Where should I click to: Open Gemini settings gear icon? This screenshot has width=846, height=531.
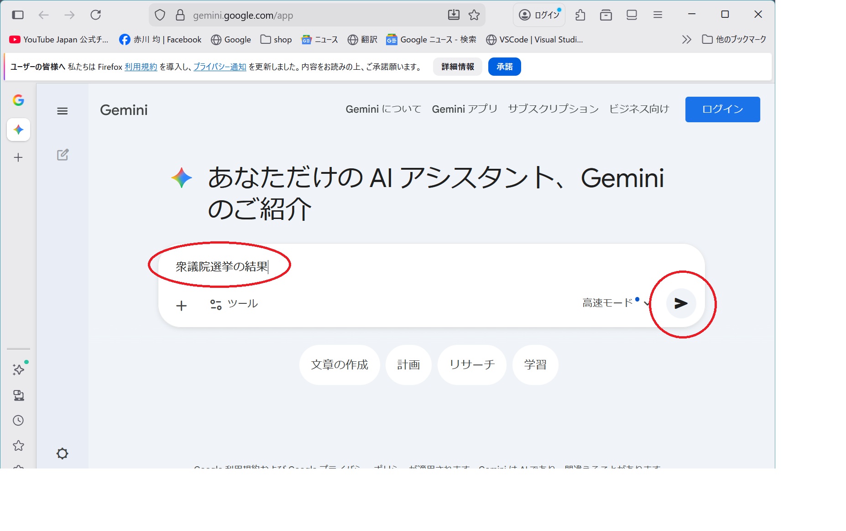(63, 453)
